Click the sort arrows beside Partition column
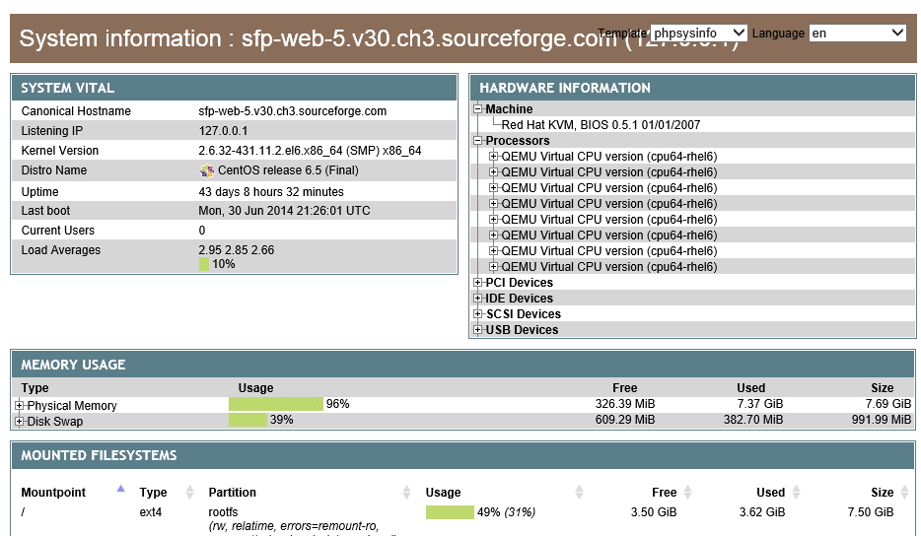 click(406, 493)
